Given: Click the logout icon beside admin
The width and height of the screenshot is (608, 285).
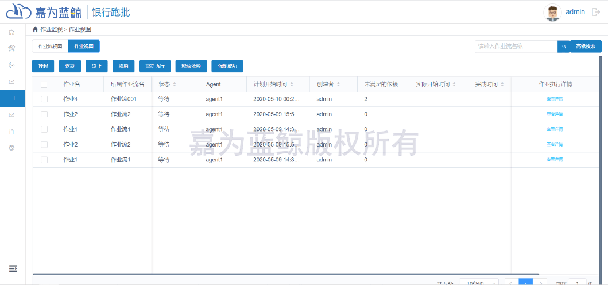Looking at the screenshot, I should 596,12.
